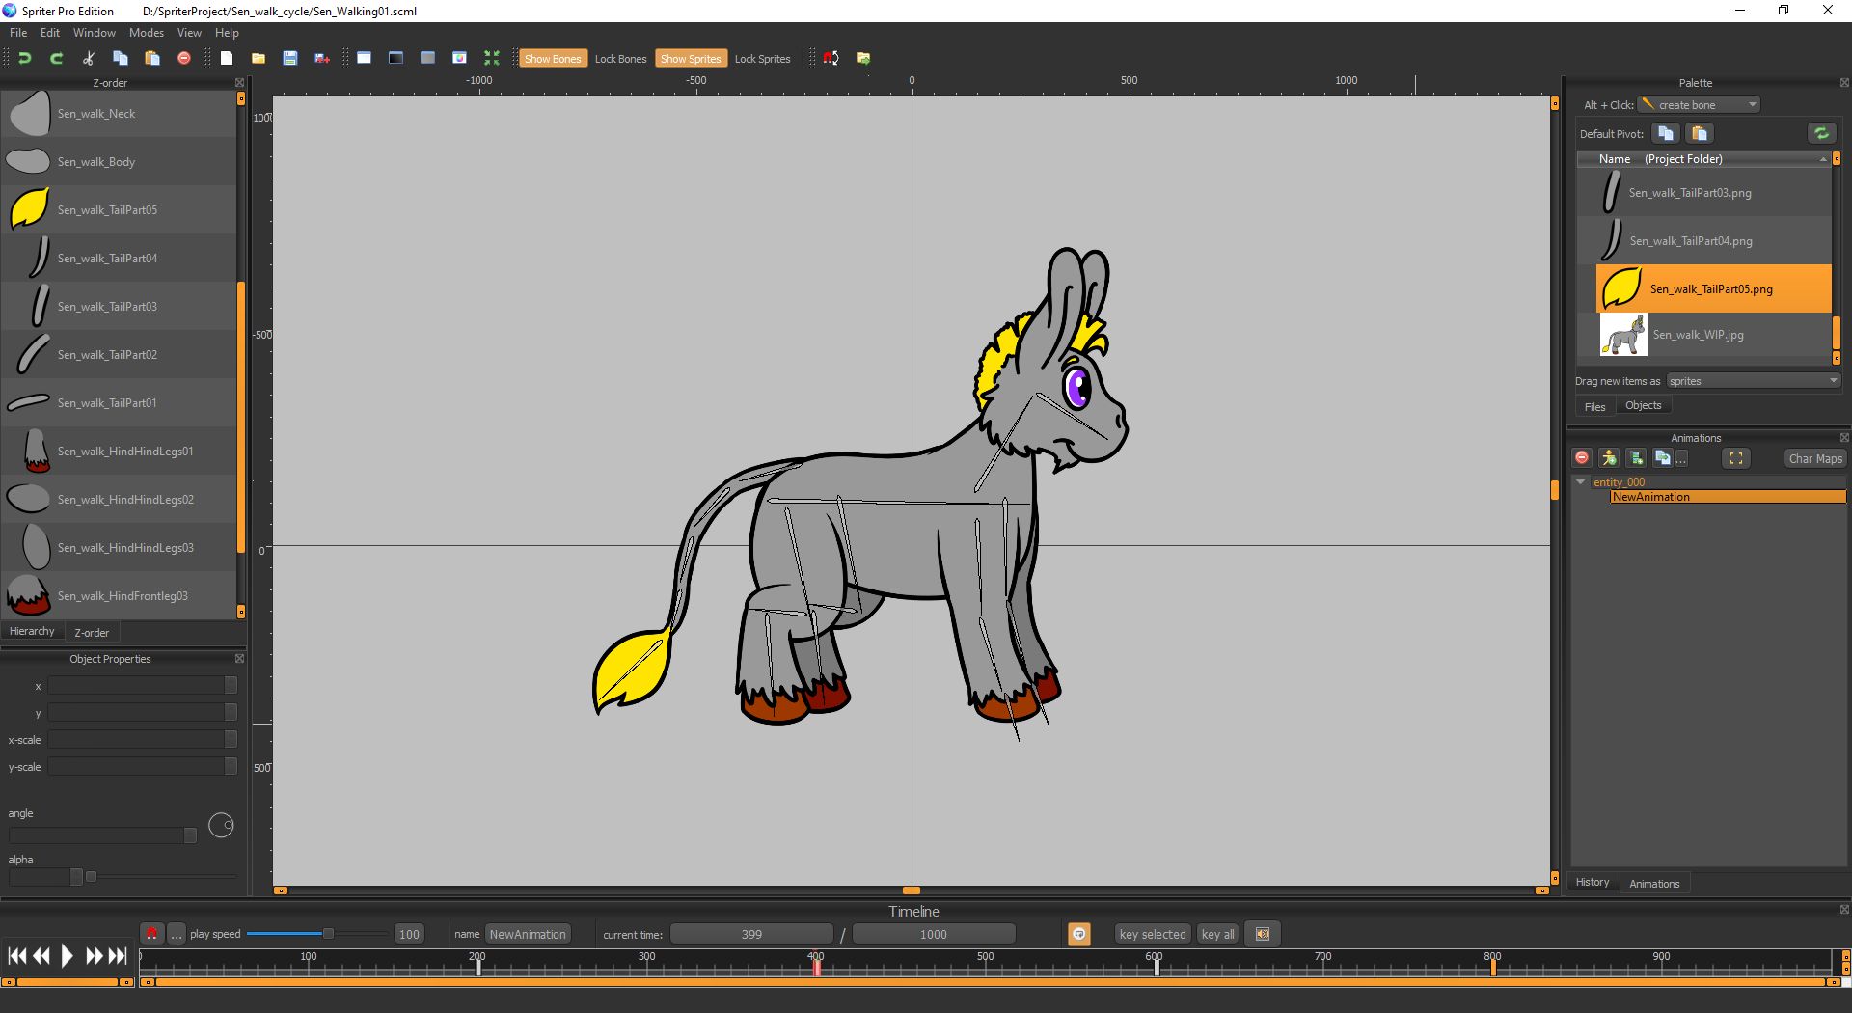The height and width of the screenshot is (1013, 1852).
Task: Enable Lock Sprites
Action: tap(762, 59)
